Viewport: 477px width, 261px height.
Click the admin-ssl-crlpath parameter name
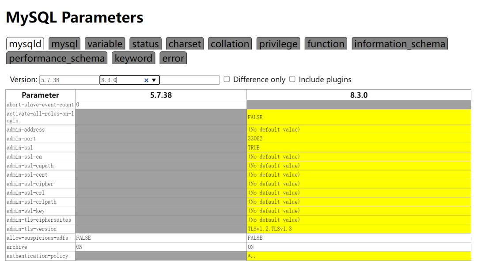32,202
